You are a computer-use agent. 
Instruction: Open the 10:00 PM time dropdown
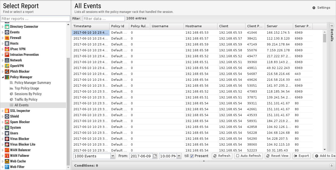(179, 156)
